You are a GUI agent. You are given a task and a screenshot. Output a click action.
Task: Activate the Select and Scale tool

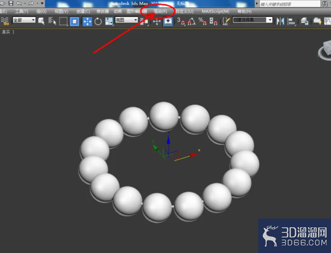tap(109, 21)
